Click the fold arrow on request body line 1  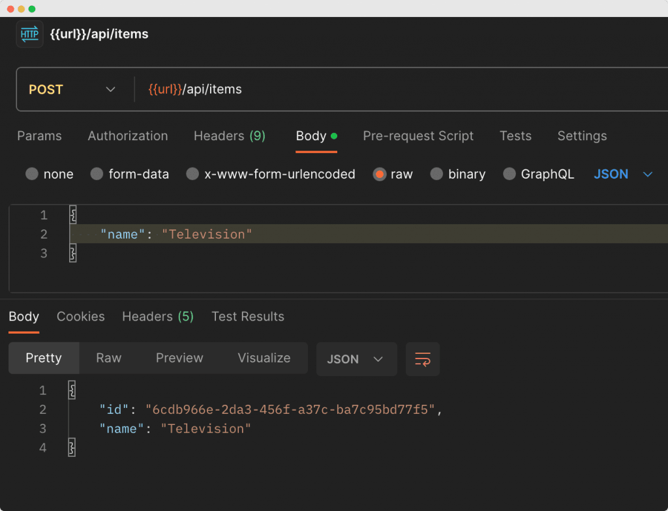click(x=72, y=214)
